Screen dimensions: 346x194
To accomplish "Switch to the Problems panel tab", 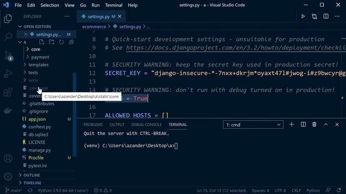I will tap(93, 124).
